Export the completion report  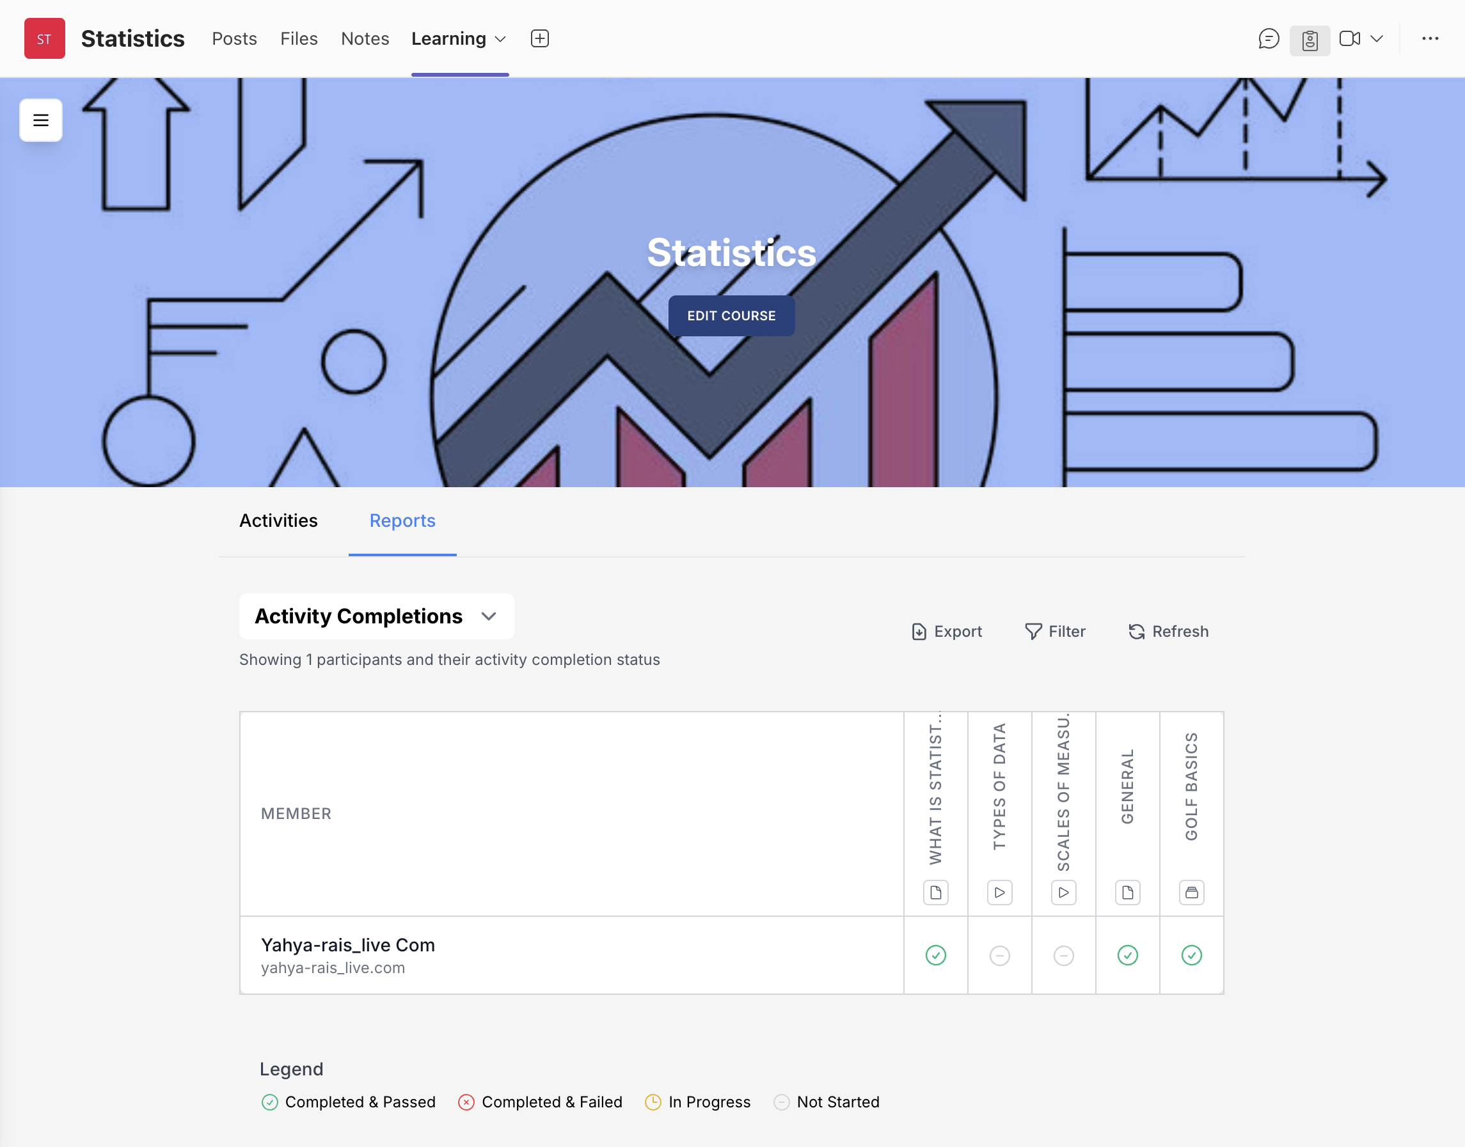coord(946,631)
